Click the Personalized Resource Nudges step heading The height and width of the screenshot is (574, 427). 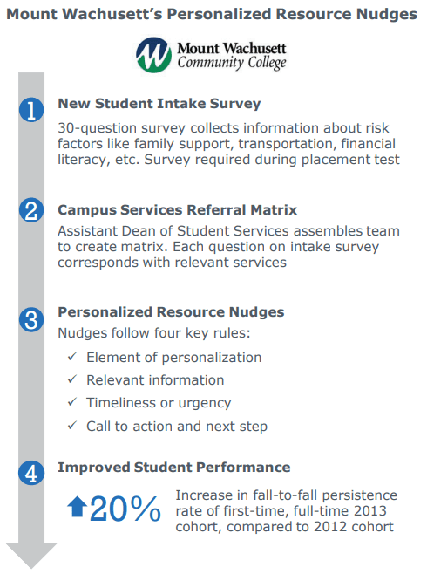(x=171, y=312)
